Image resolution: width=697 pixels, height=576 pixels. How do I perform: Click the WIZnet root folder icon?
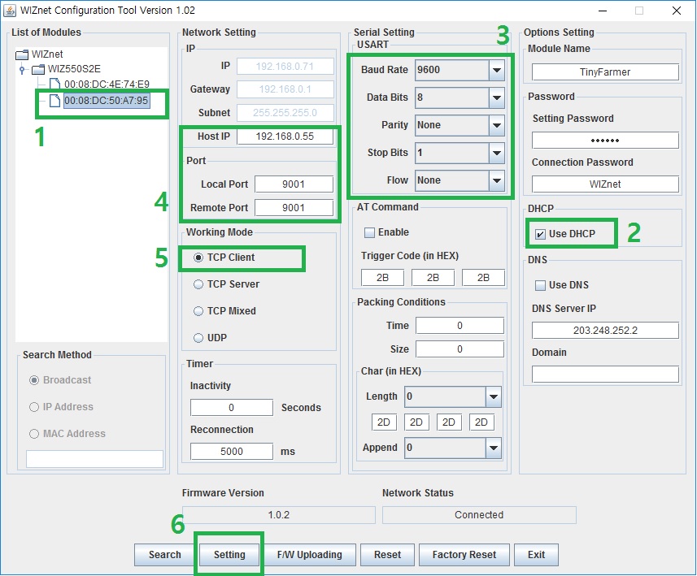[22, 54]
